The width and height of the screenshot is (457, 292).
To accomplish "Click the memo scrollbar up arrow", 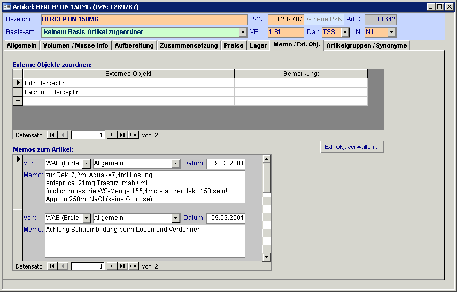I will [x=266, y=159].
